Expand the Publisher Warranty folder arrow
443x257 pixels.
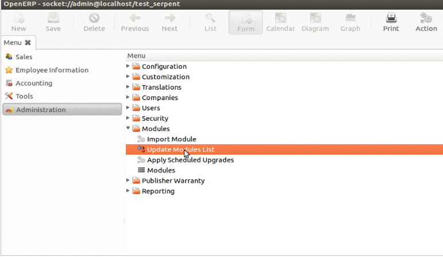pyautogui.click(x=128, y=180)
